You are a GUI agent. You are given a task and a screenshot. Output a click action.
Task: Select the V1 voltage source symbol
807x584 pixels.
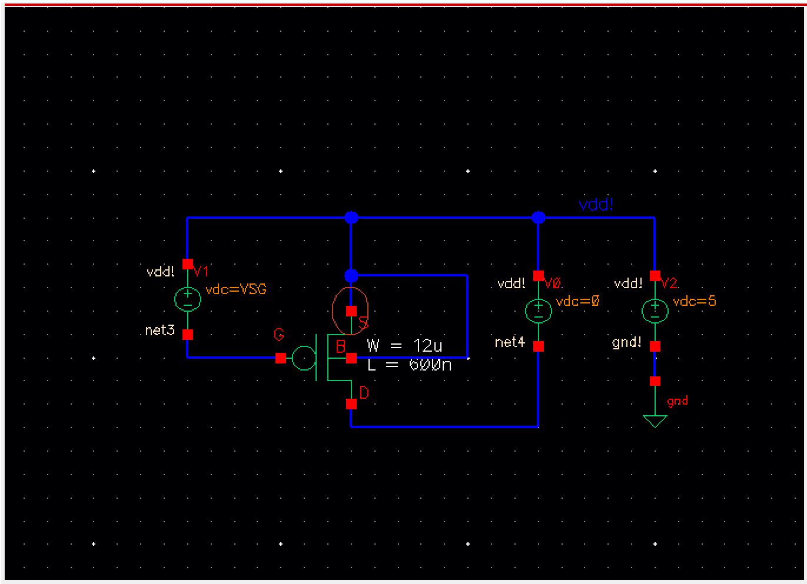[x=188, y=299]
